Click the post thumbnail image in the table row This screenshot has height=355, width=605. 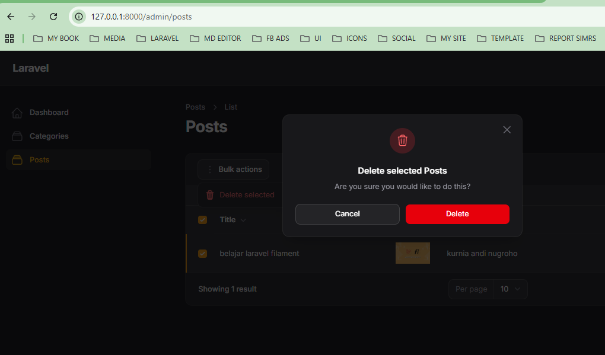pyautogui.click(x=412, y=253)
